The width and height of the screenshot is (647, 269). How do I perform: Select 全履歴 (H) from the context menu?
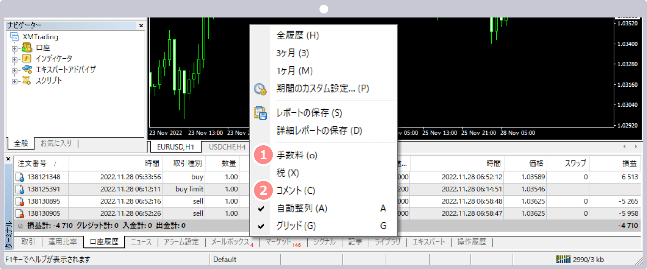click(x=323, y=35)
